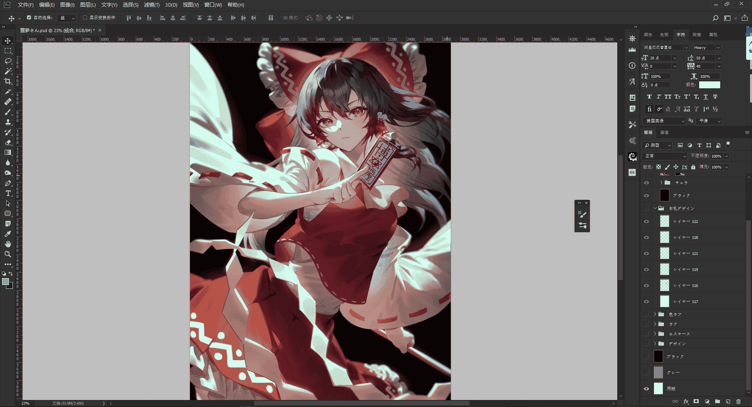Click the layer opacity 100% field
Image resolution: width=752 pixels, height=407 pixels.
[717, 156]
